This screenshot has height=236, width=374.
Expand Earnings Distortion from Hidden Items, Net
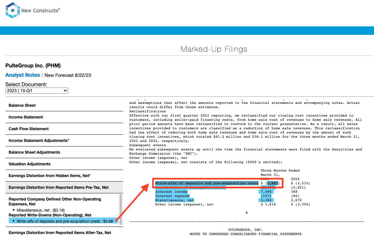pyautogui.click(x=64, y=176)
